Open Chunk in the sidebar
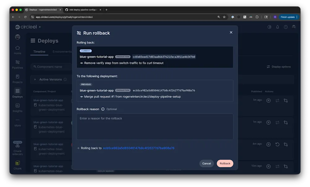Viewport: 310px width, 187px height. tap(17, 165)
